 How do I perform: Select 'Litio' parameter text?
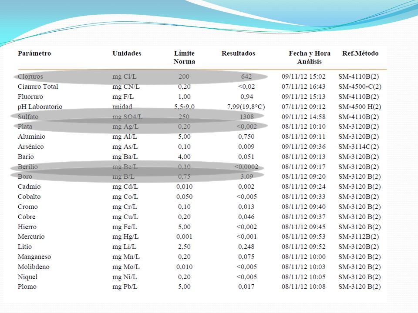(x=24, y=247)
